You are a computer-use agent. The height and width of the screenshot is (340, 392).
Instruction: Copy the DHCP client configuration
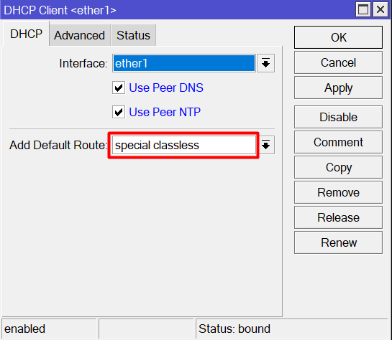click(x=338, y=167)
